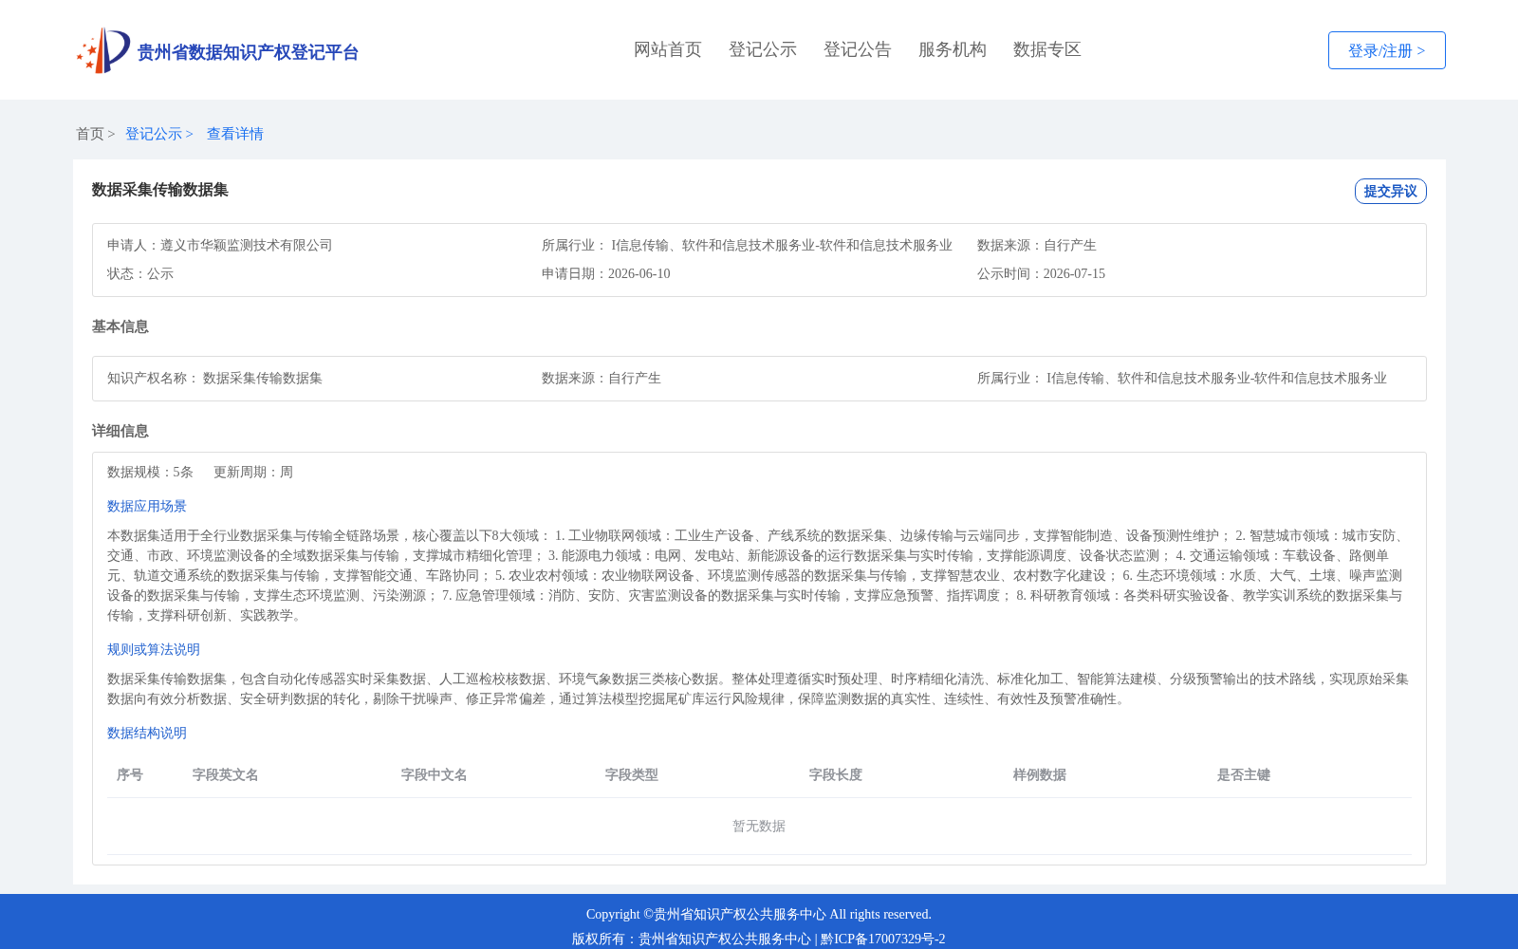
Task: Click the 暂无数据 empty table message
Action: pos(759,826)
